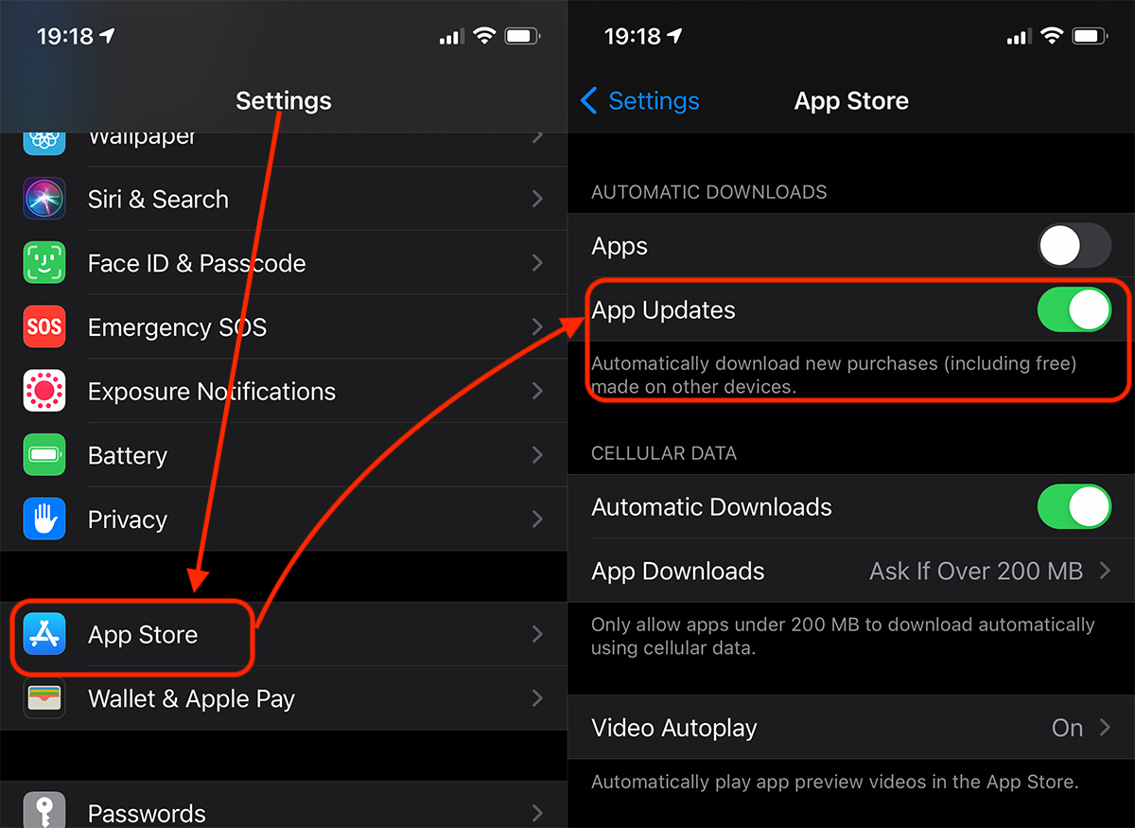The height and width of the screenshot is (828, 1135).
Task: Tap the Face ID & Passcode icon
Action: click(44, 263)
